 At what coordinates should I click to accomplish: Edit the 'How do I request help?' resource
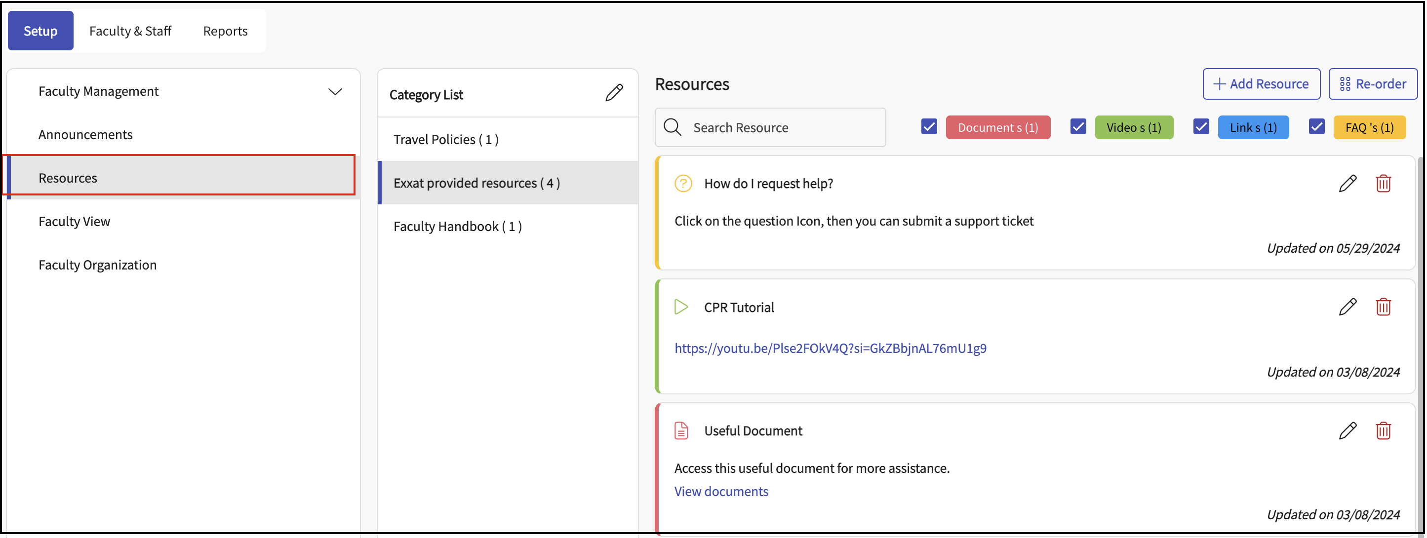point(1347,183)
